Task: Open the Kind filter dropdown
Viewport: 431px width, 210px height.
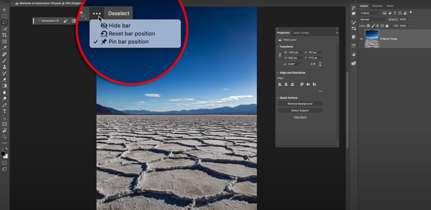Action: click(370, 13)
